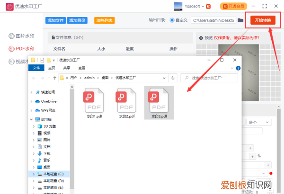The width and height of the screenshot is (284, 194).
Task: Click the Explorer up-one-level arrow
Action: coord(55,78)
